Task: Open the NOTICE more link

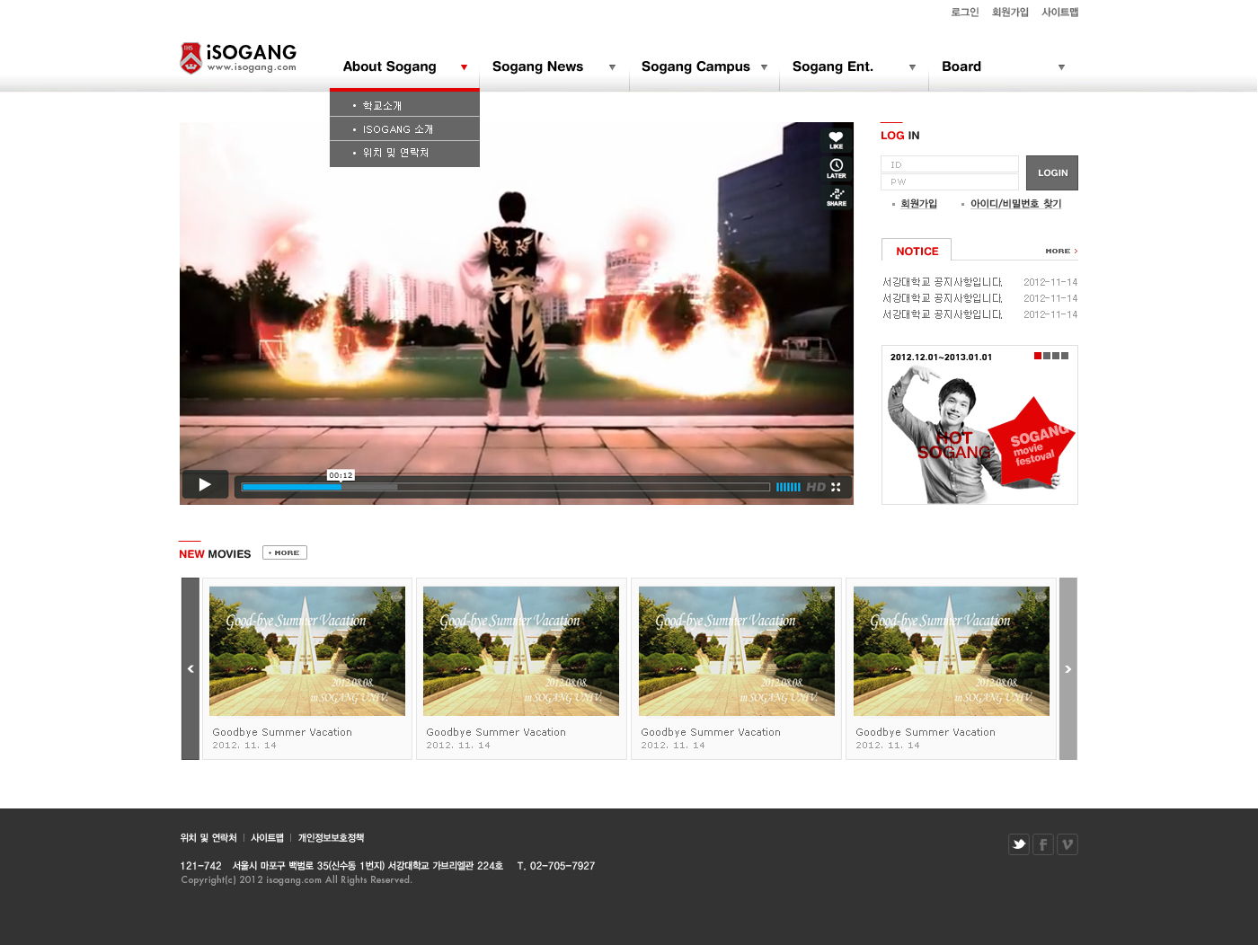Action: click(1060, 252)
